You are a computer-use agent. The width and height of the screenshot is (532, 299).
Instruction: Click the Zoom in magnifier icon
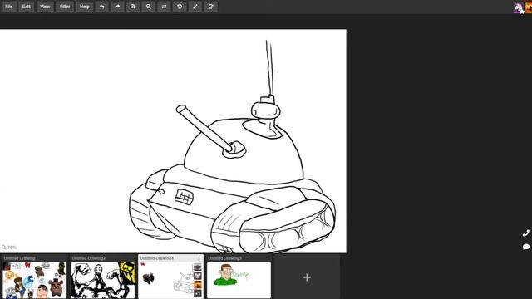tap(133, 7)
